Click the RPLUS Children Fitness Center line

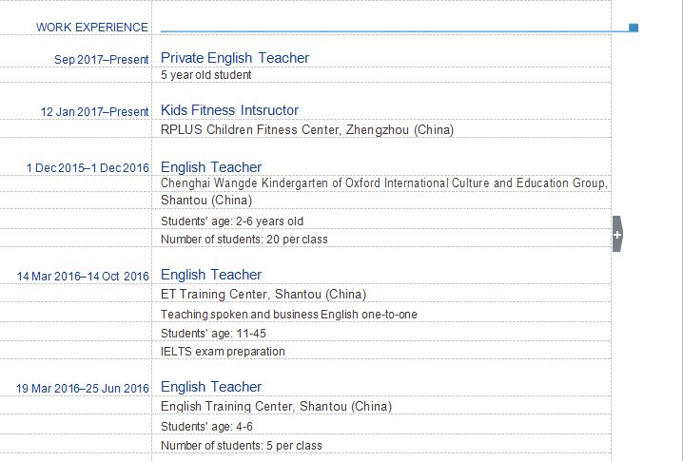pos(307,130)
